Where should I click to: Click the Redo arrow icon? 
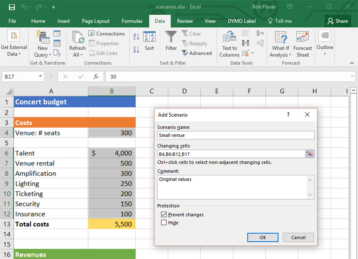(x=39, y=7)
